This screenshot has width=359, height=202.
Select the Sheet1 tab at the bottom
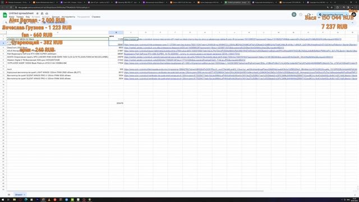pos(20,195)
